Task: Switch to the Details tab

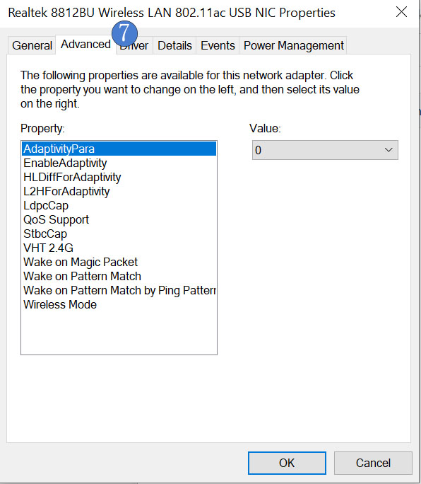Action: pyautogui.click(x=174, y=45)
